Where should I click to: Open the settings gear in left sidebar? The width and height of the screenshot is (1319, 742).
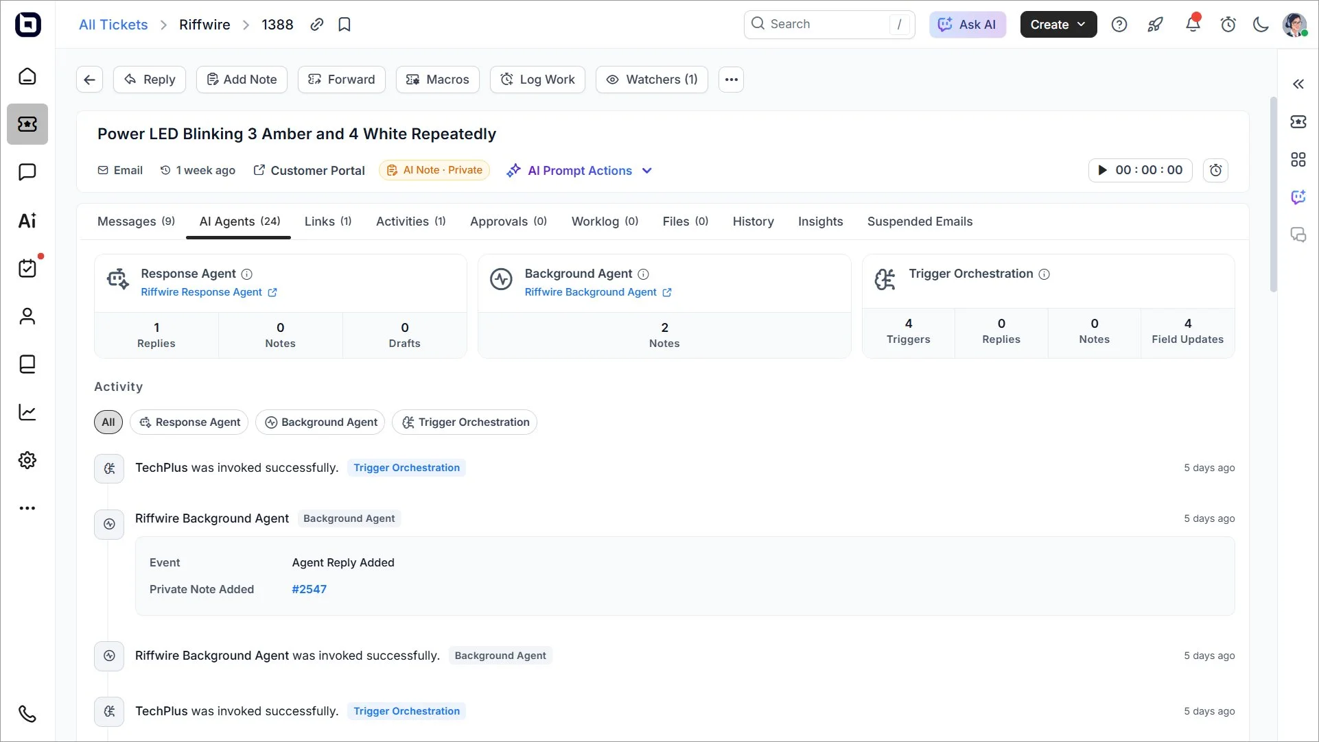[x=27, y=460]
